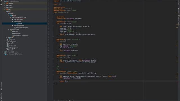Open the Ant Build tool window

[x=179, y=3]
